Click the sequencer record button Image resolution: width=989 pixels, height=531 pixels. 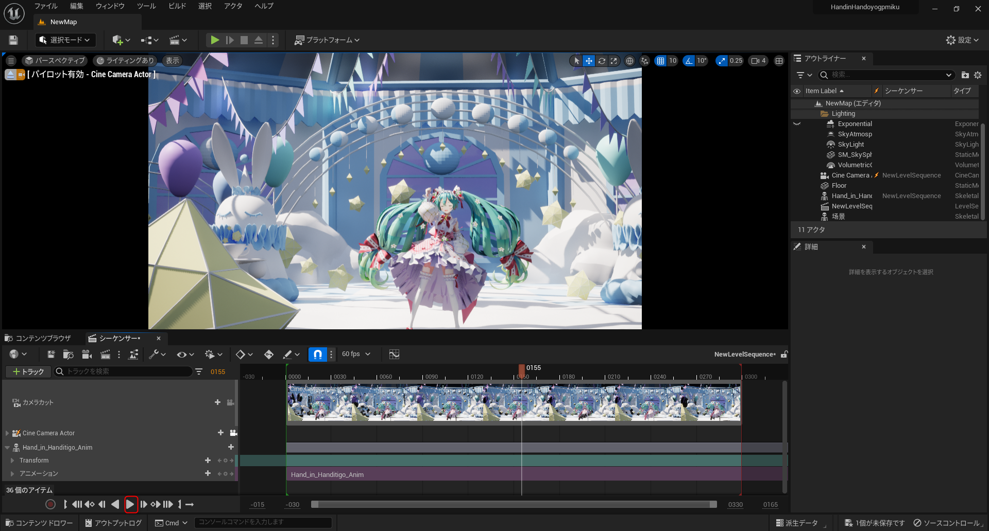pyautogui.click(x=50, y=505)
